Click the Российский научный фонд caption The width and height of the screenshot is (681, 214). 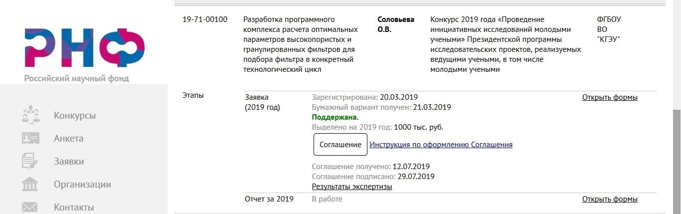click(76, 78)
